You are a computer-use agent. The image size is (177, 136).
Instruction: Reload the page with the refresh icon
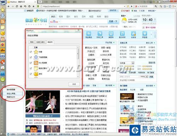point(17,6)
